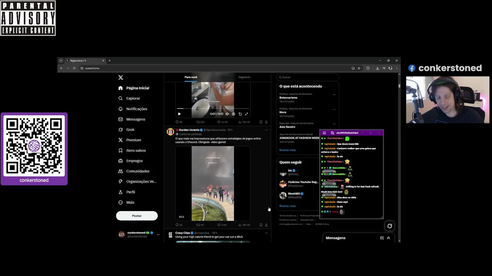Click Mostrar mais under Quem seguir

[288, 206]
